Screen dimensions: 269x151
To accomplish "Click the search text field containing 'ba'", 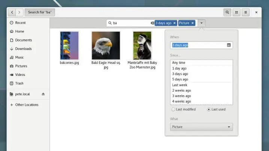I will coord(131,23).
